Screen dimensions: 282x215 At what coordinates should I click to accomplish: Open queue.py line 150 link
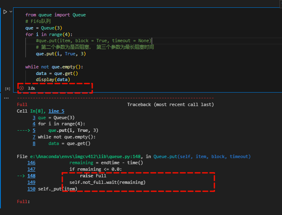32,189
